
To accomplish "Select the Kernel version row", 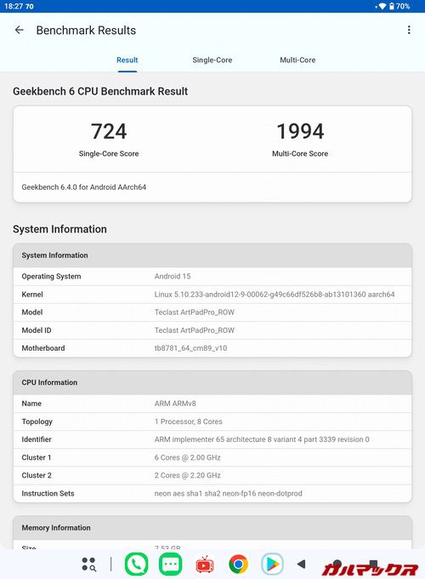I will coord(212,295).
